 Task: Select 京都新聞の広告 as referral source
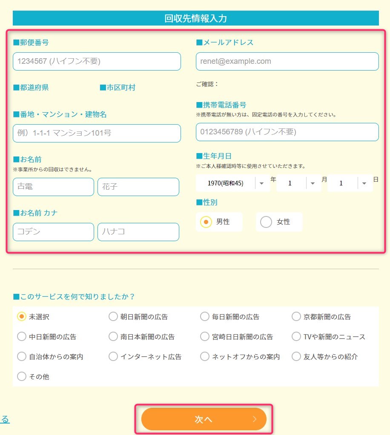tap(296, 316)
